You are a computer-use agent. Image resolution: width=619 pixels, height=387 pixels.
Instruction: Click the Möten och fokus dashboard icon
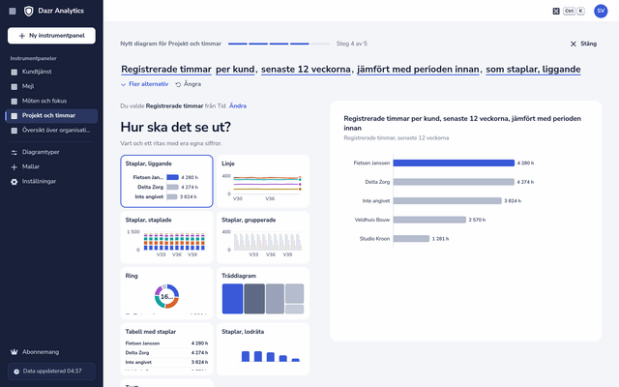point(15,101)
